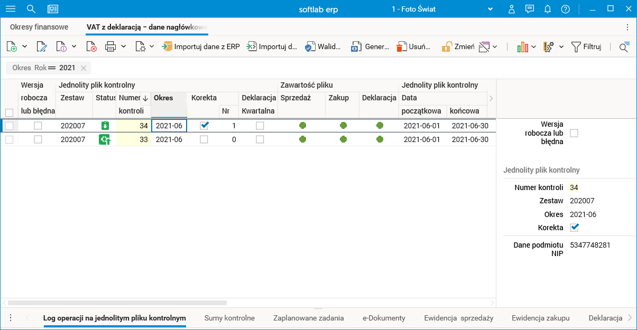Click the printer icon
This screenshot has width=637, height=330.
[110, 46]
